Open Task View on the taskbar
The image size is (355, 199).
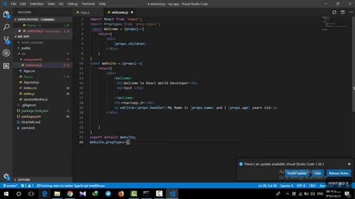31,194
